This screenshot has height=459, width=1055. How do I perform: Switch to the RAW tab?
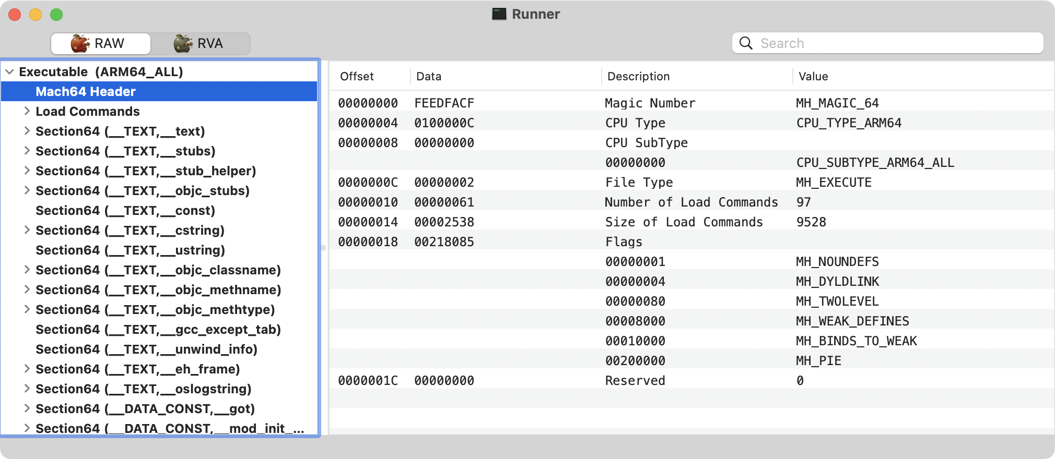click(x=101, y=43)
